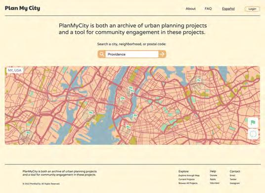Open the About page
The image size is (265, 193).
pyautogui.click(x=191, y=9)
